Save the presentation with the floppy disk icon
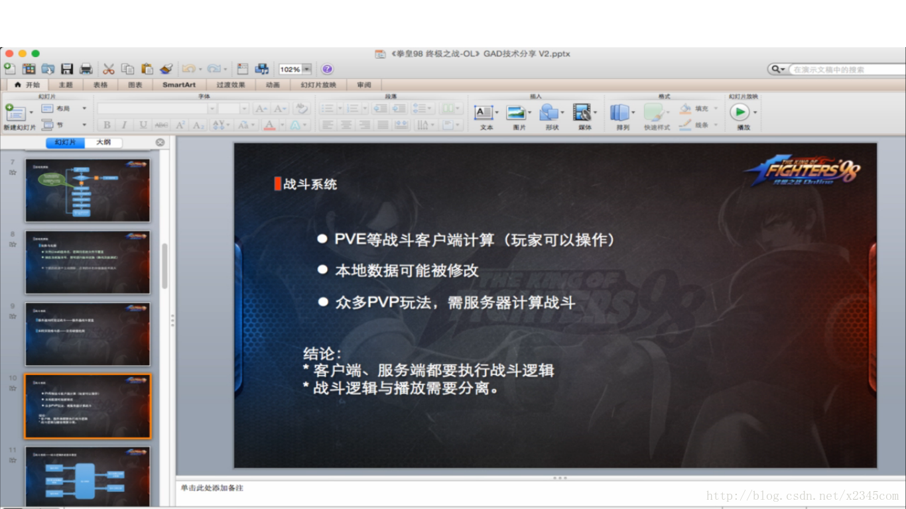 pyautogui.click(x=67, y=69)
